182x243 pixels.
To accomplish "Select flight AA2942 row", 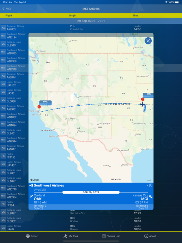I will pyautogui.click(x=14, y=108).
